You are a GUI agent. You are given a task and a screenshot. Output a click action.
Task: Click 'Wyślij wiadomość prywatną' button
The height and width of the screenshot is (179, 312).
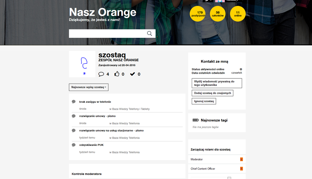click(217, 83)
